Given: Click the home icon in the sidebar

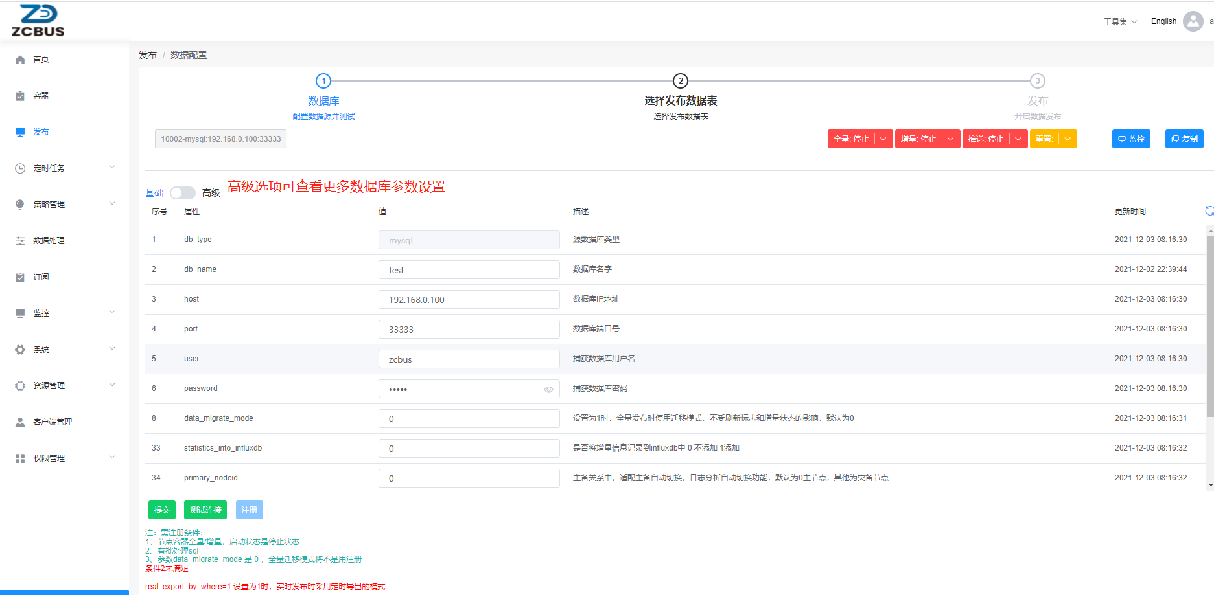Looking at the screenshot, I should pos(20,60).
